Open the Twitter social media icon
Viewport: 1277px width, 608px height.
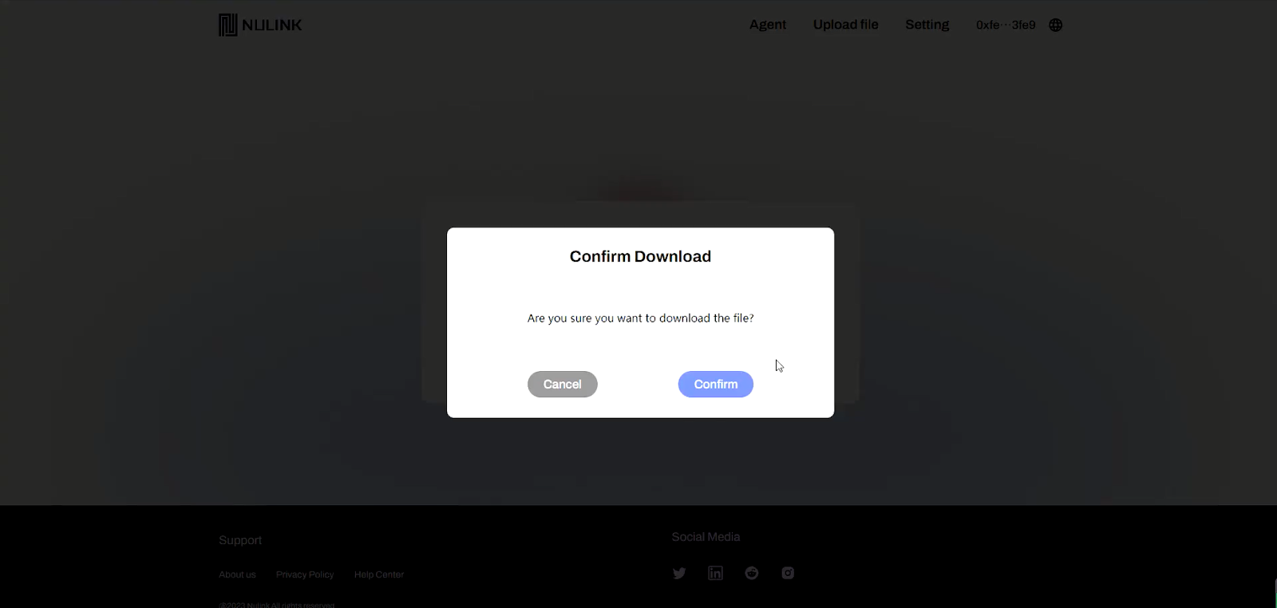click(679, 573)
